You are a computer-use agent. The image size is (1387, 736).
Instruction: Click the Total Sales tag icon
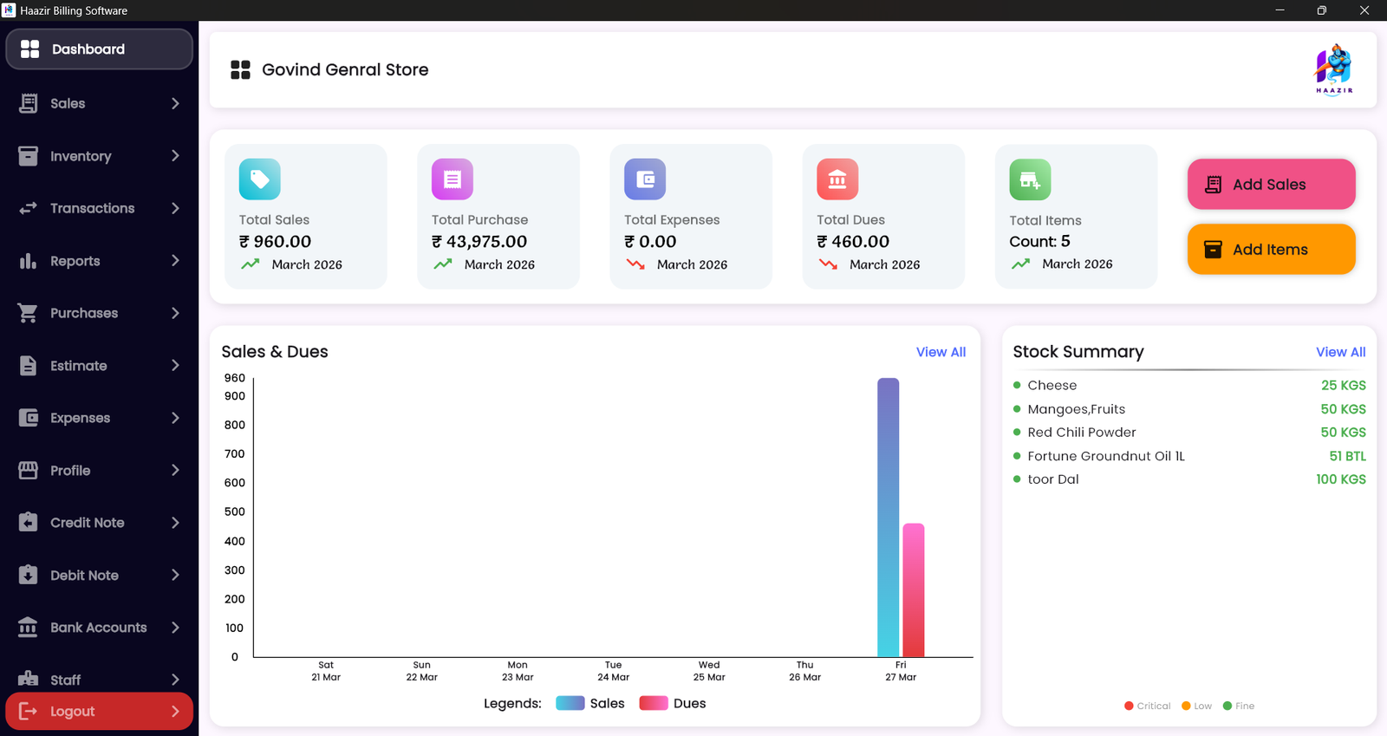(259, 179)
